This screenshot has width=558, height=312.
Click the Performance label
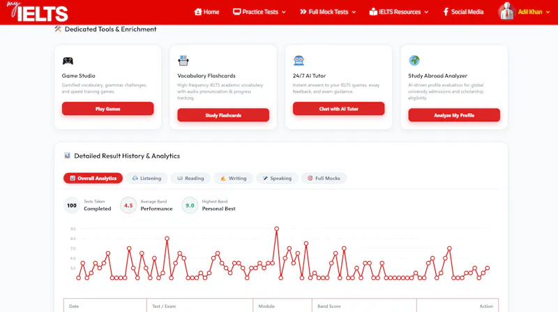[156, 209]
